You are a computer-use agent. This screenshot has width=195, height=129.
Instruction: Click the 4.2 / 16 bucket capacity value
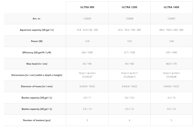171,98
